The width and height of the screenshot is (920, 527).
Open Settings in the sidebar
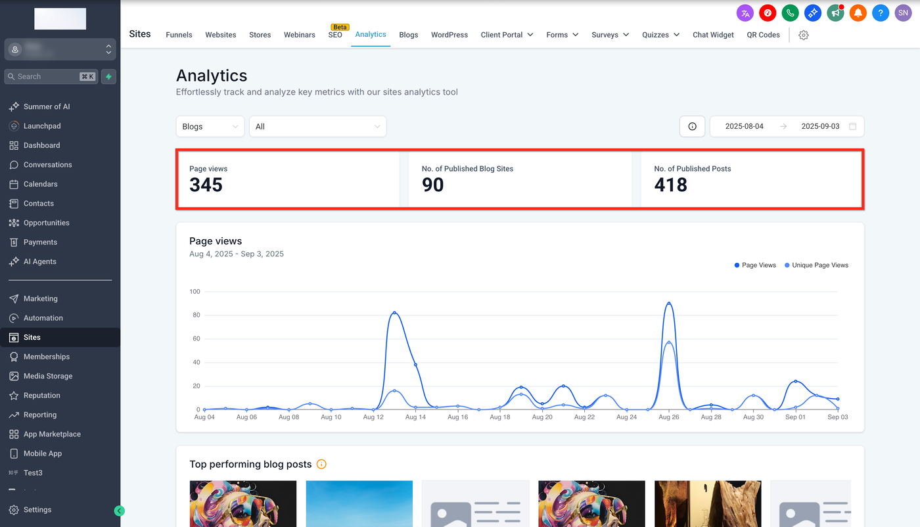(37, 510)
